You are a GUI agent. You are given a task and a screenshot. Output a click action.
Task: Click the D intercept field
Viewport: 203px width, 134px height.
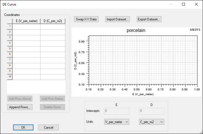(151, 111)
